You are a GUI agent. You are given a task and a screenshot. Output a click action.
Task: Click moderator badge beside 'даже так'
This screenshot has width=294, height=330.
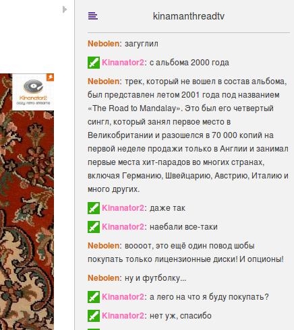[94, 208]
